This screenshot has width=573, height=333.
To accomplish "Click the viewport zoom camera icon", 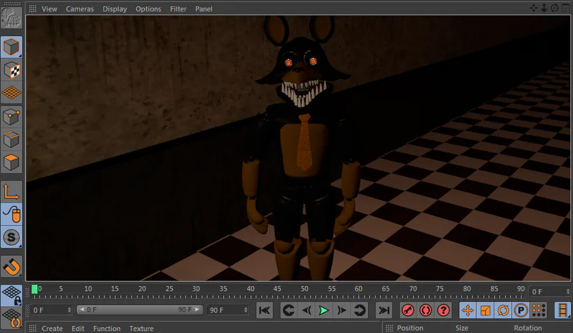I will [x=544, y=8].
